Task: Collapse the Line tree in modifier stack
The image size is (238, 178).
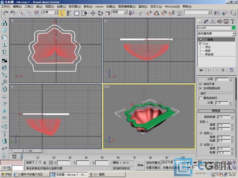Action: tap(200, 43)
